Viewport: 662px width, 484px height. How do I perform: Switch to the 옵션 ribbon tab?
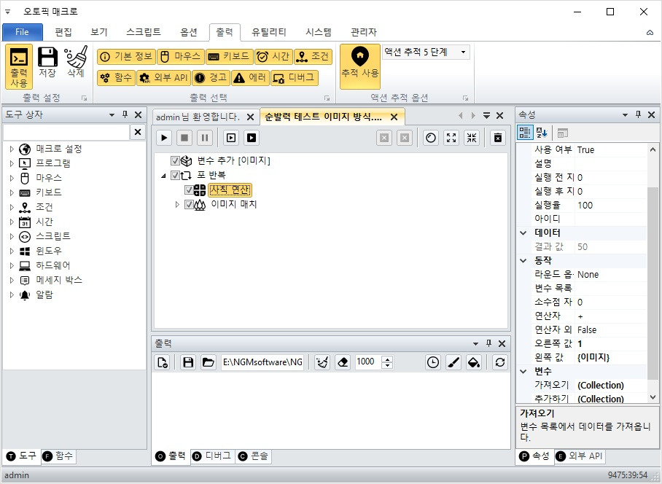click(x=189, y=32)
